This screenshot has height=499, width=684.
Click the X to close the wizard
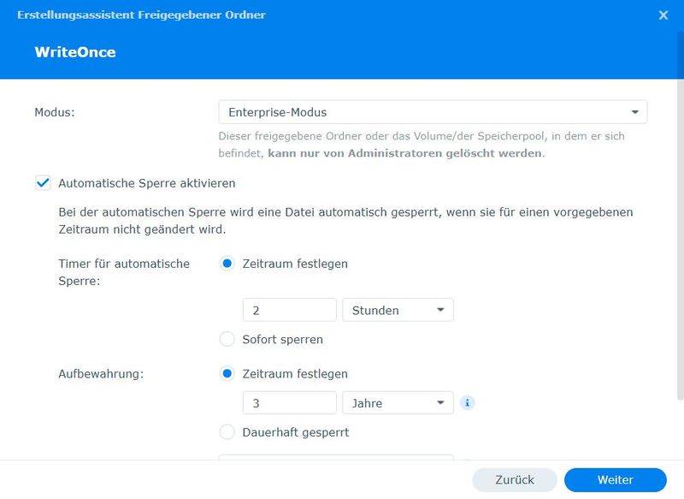click(x=663, y=15)
